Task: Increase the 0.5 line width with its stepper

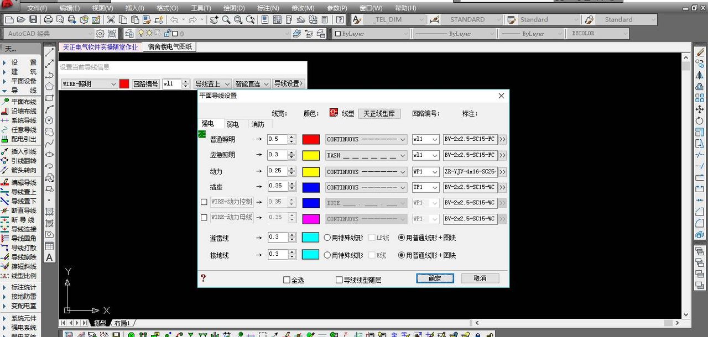Action: coord(293,137)
